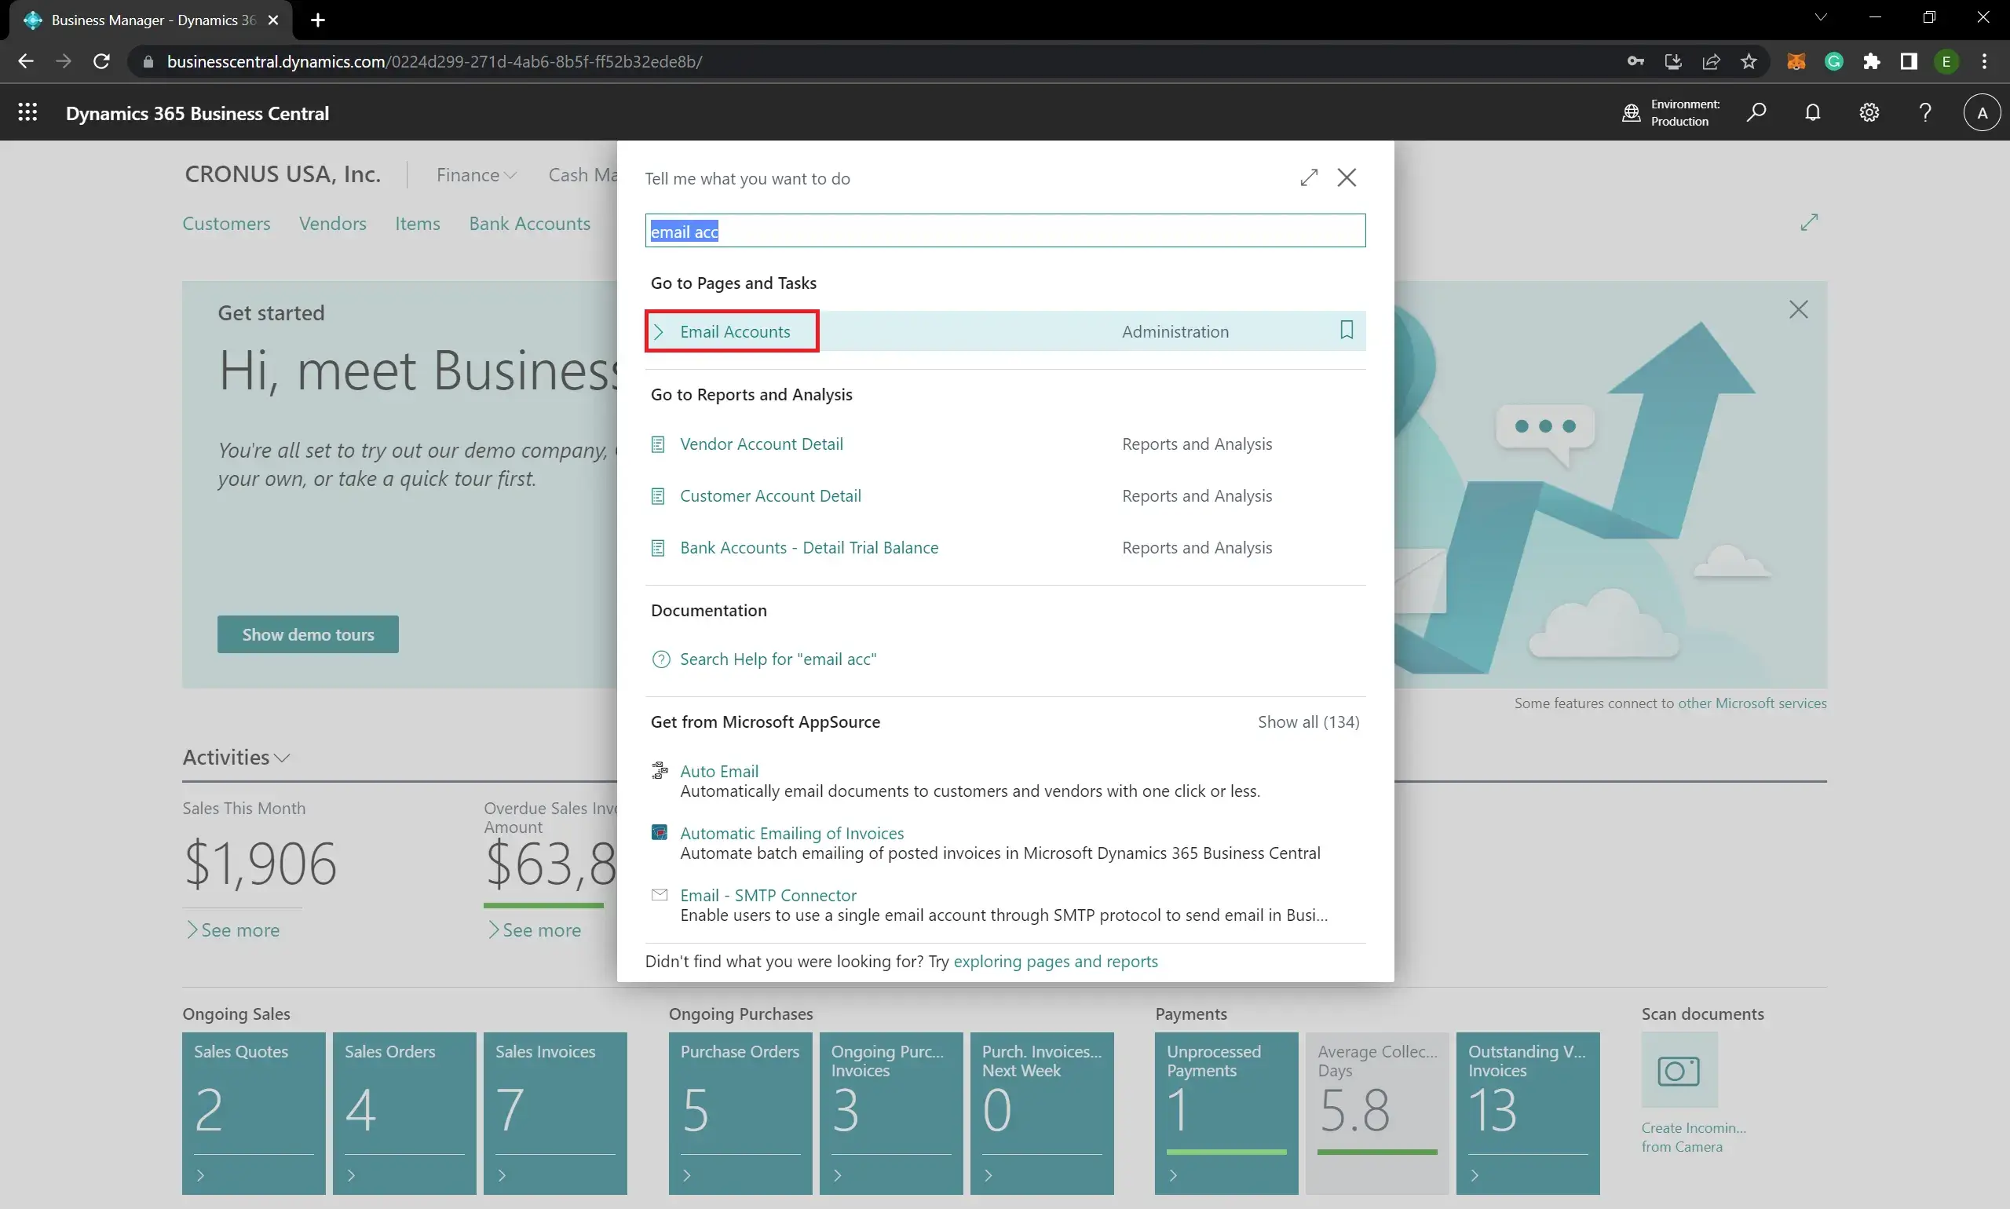
Task: Select the Business Manager browser tab
Action: coord(153,20)
